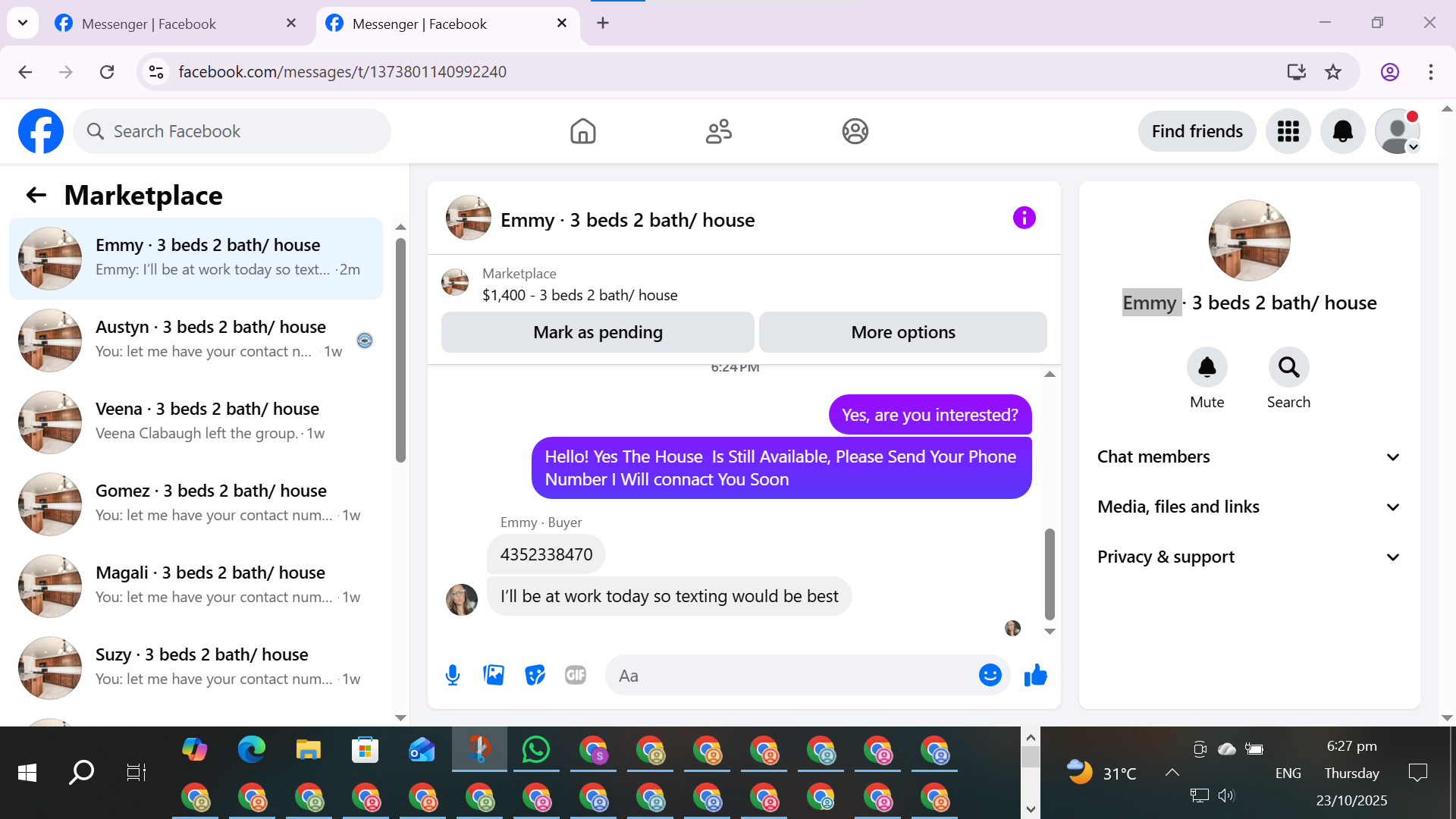
Task: Open the Facebook menu grid icon
Action: click(x=1288, y=131)
